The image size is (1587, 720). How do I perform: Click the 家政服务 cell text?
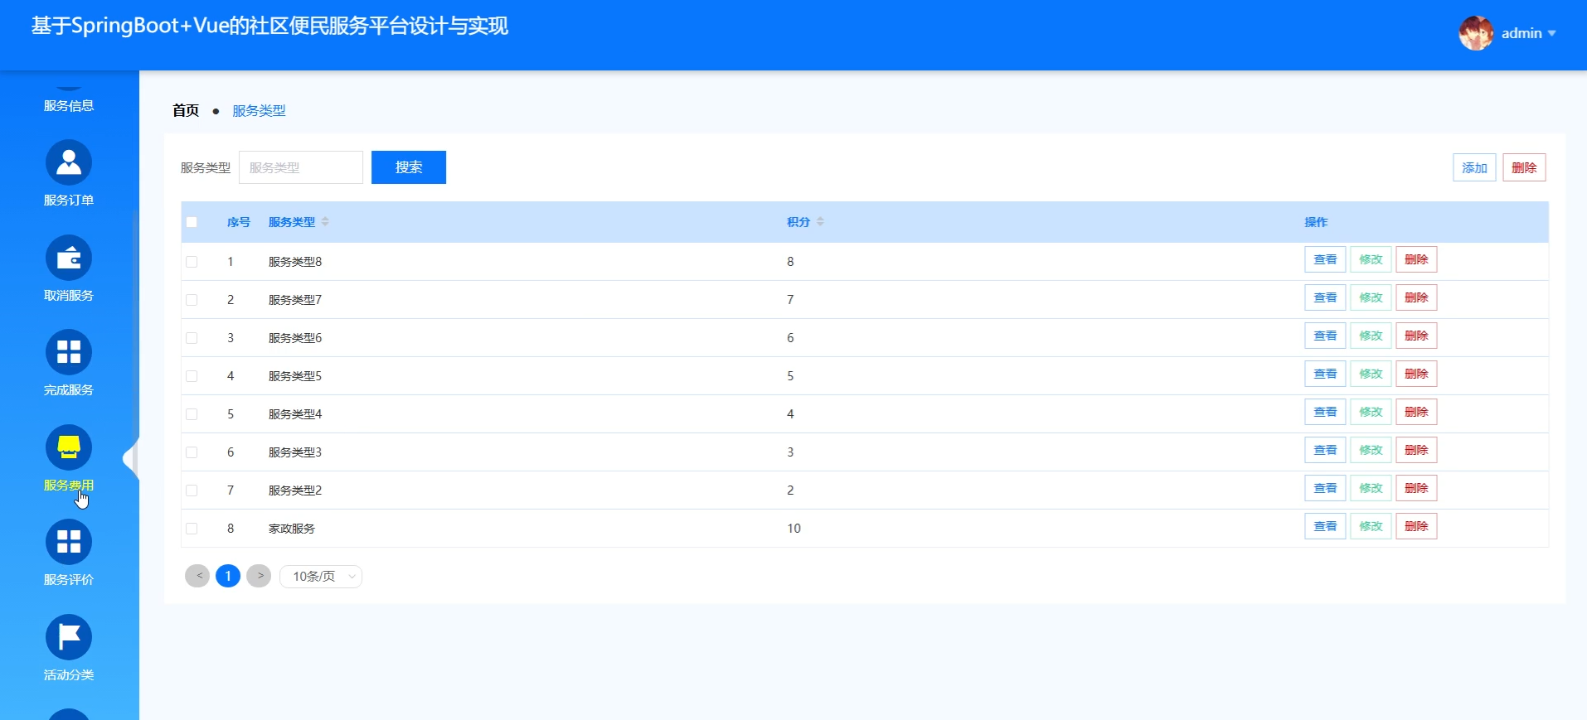(x=292, y=529)
